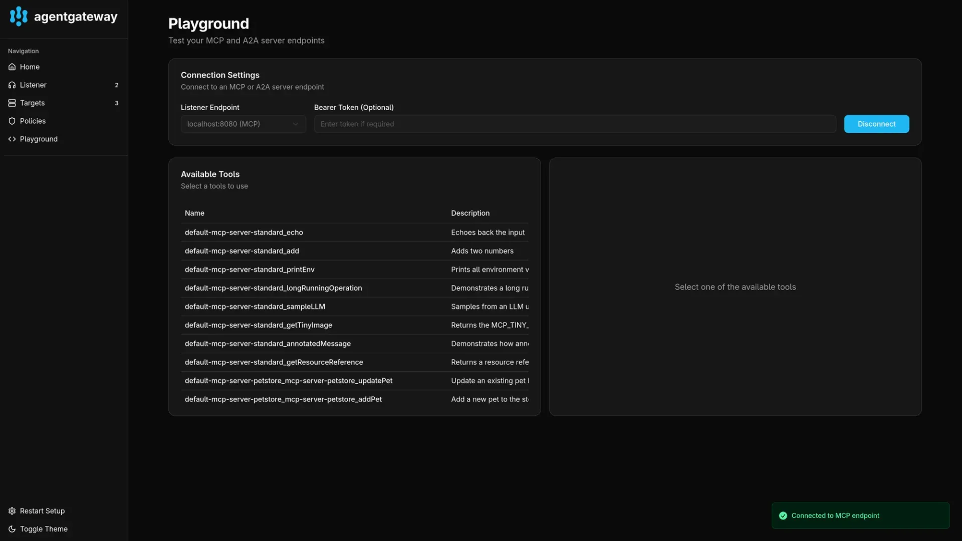Screen dimensions: 962x541
Task: Choose the petstore_updatePet tool row
Action: tap(355, 381)
